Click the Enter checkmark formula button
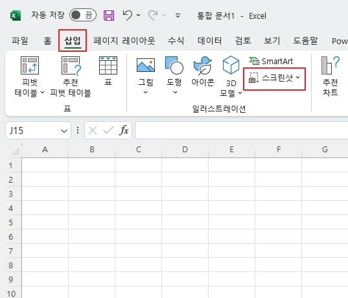348x298 pixels. point(108,130)
